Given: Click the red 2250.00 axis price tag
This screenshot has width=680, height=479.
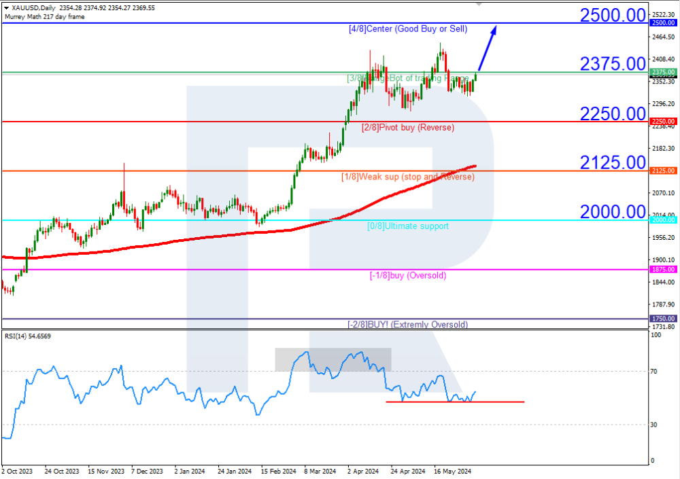Looking at the screenshot, I should point(663,122).
